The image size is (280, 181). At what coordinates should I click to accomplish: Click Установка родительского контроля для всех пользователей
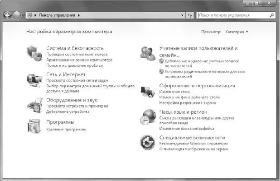(205, 74)
